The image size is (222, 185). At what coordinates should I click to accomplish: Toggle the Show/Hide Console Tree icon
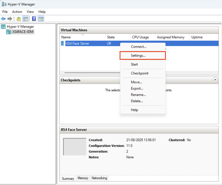click(x=25, y=19)
